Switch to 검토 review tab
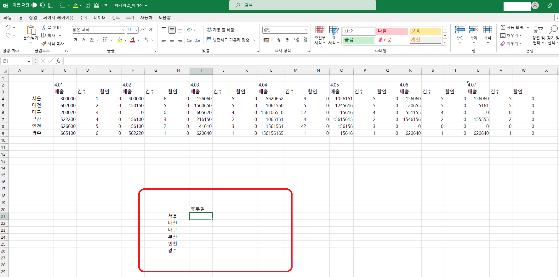 pos(116,18)
